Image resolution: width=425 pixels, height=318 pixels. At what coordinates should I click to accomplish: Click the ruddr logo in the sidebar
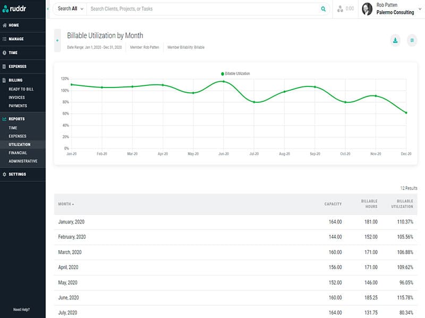16,8
